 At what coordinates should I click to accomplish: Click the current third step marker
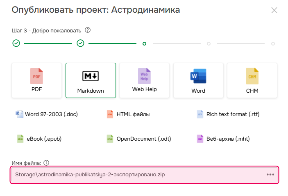(x=144, y=43)
